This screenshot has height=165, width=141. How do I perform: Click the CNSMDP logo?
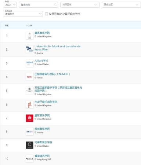pos(29,77)
